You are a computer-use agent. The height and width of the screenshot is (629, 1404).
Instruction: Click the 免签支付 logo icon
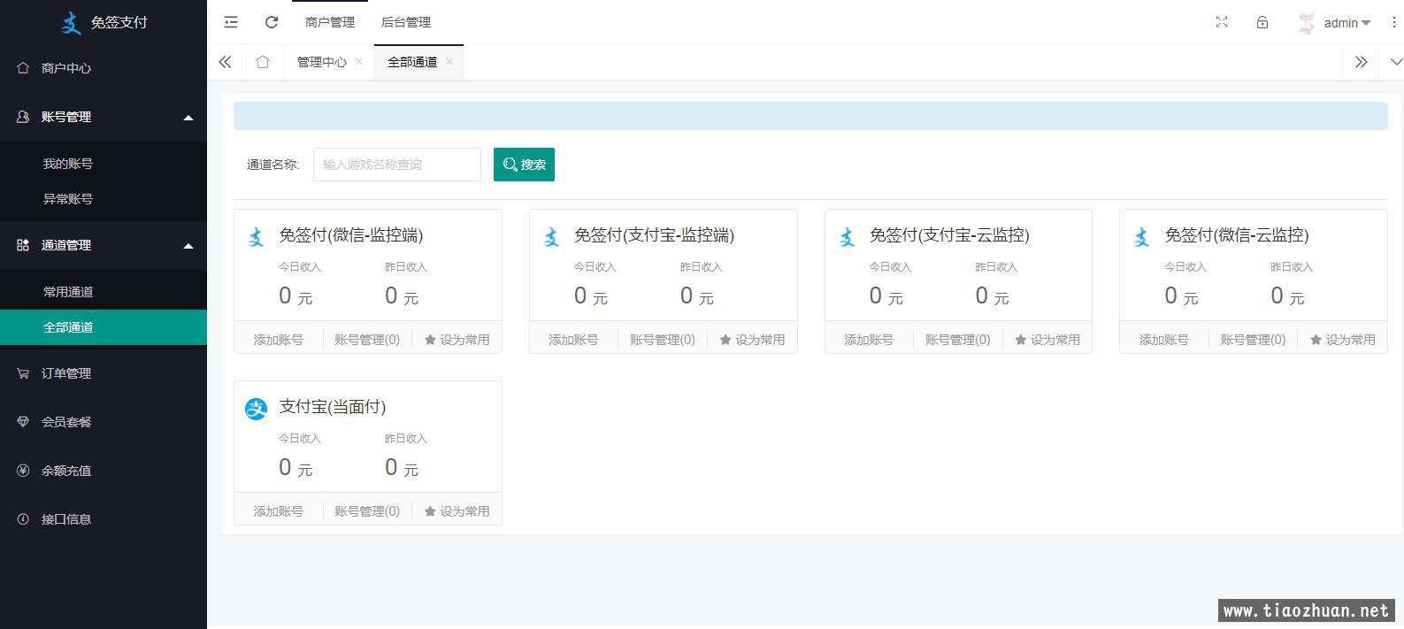coord(72,22)
